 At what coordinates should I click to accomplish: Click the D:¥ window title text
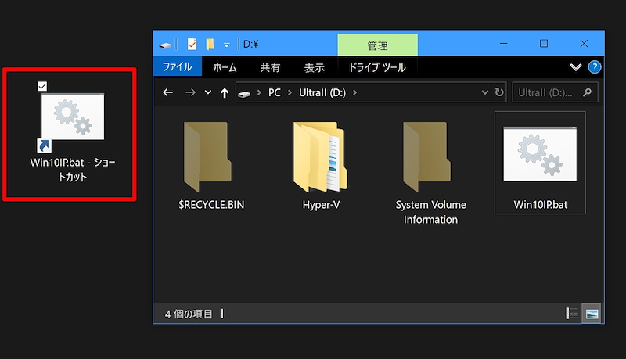click(250, 44)
